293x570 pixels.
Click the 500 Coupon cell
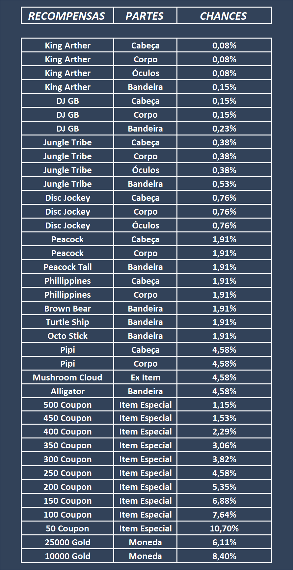67,405
